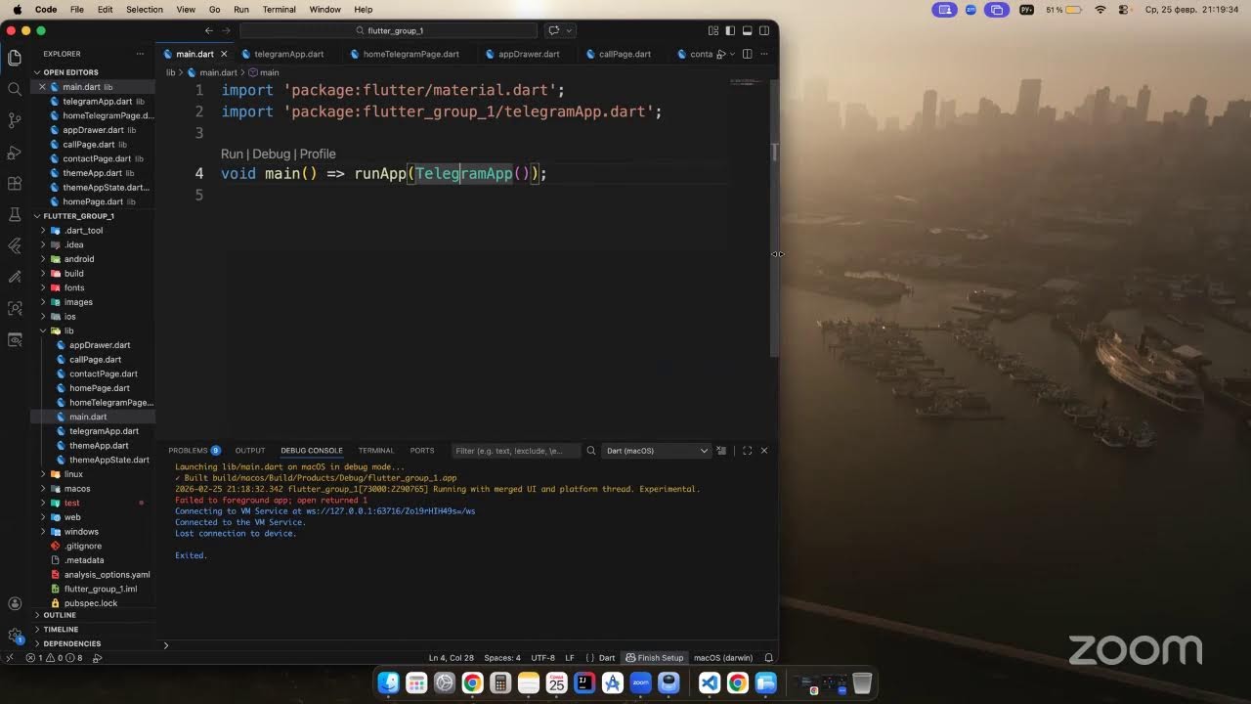The image size is (1251, 704).
Task: Open the Copilot chat icon in title bar
Action: pyautogui.click(x=554, y=30)
